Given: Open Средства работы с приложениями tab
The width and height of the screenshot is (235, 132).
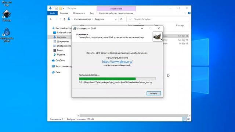Looking at the screenshot, I should pyautogui.click(x=116, y=13).
